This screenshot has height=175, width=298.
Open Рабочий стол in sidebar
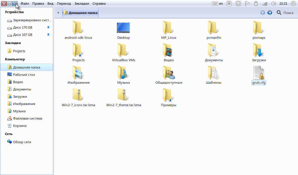[x=26, y=75]
